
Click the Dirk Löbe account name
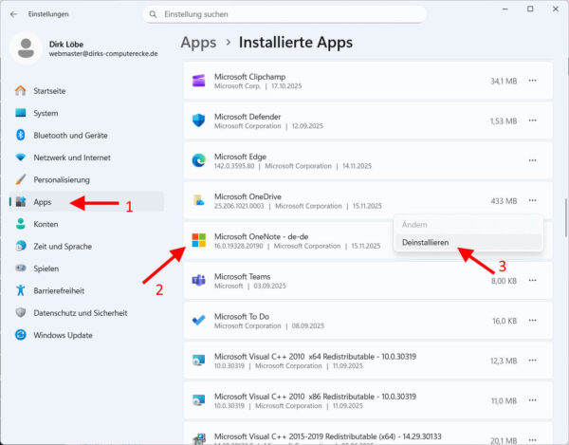pos(66,45)
